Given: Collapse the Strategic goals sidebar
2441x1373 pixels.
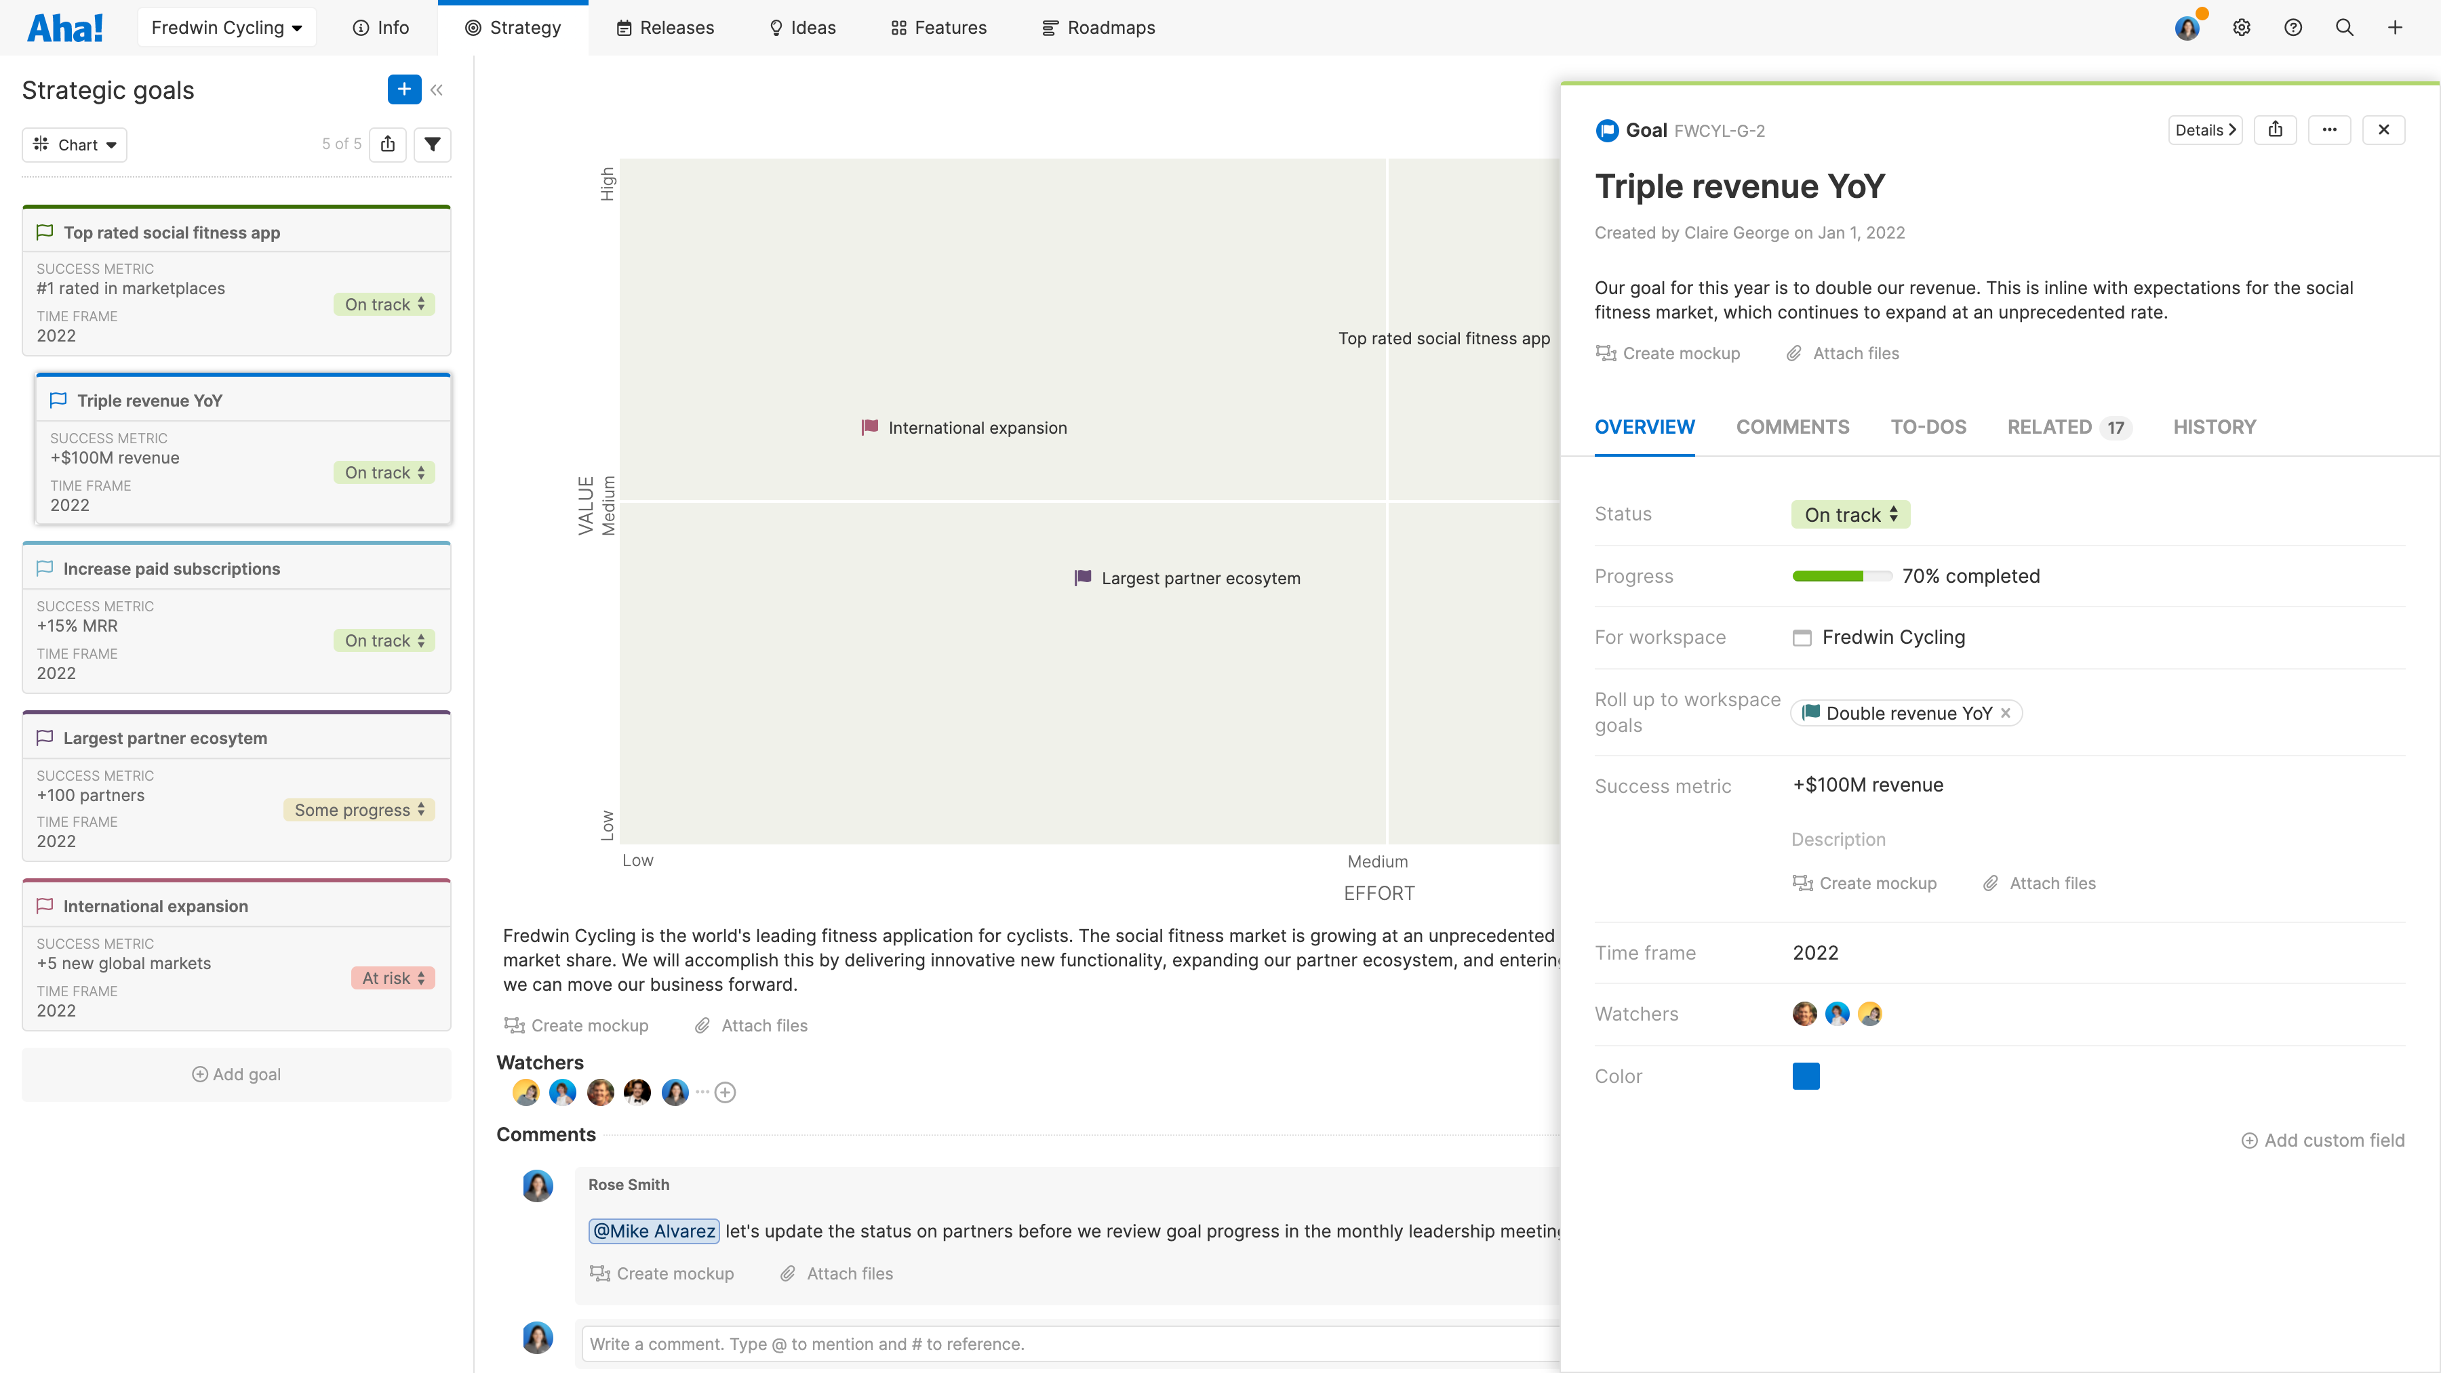Looking at the screenshot, I should (437, 90).
